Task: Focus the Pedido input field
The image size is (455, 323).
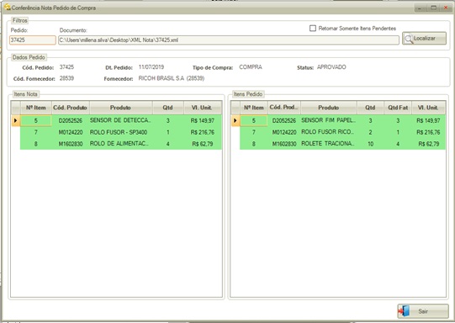Action: click(x=33, y=40)
